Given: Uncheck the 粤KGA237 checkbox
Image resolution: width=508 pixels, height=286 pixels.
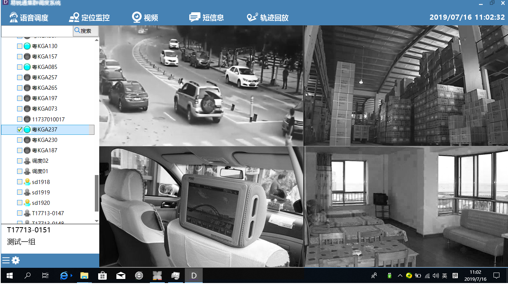Looking at the screenshot, I should [x=20, y=130].
